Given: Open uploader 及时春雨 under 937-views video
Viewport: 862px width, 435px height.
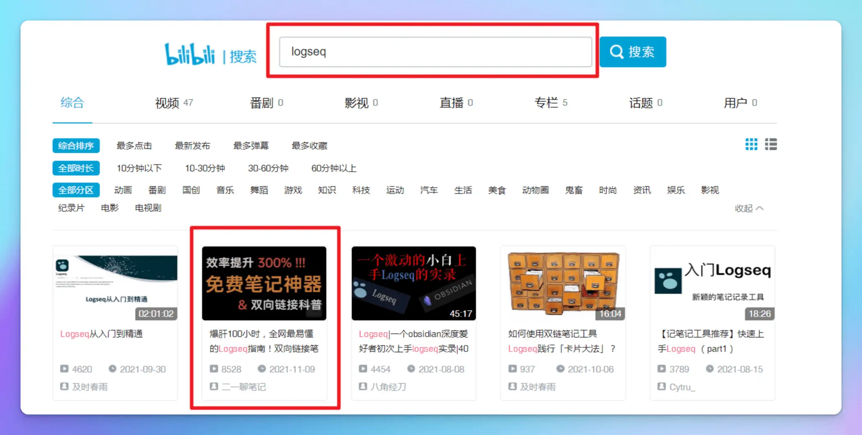Looking at the screenshot, I should pyautogui.click(x=538, y=387).
